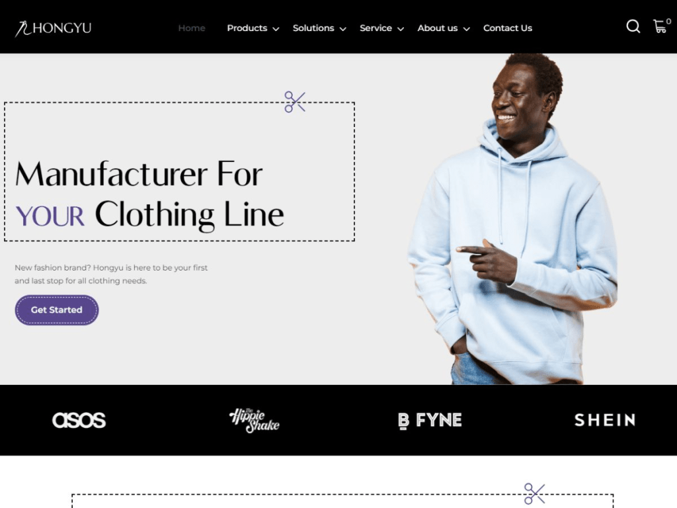The image size is (677, 508).
Task: Open the search magnifier icon
Action: tap(633, 26)
